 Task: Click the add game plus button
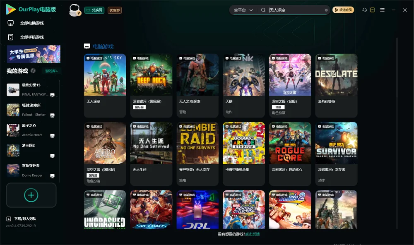pyautogui.click(x=31, y=195)
